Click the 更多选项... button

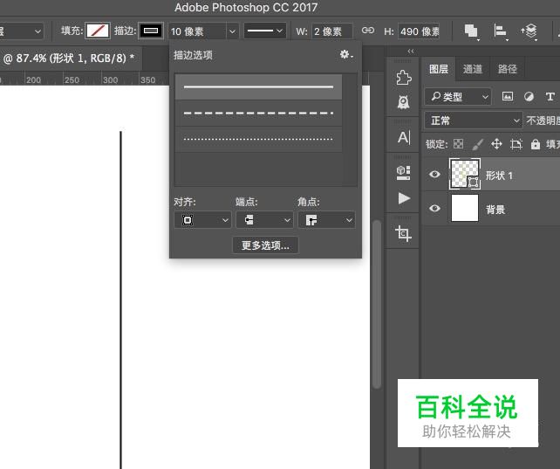pos(265,245)
